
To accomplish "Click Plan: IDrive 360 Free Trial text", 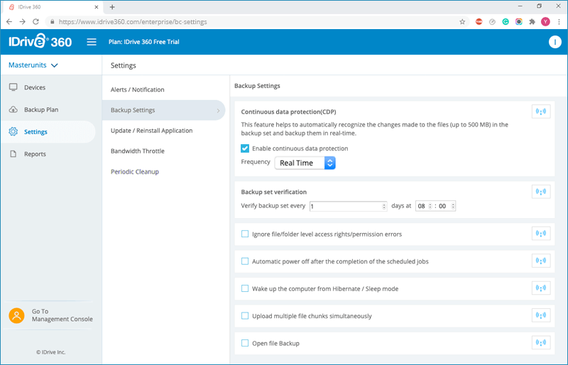I will coord(144,42).
